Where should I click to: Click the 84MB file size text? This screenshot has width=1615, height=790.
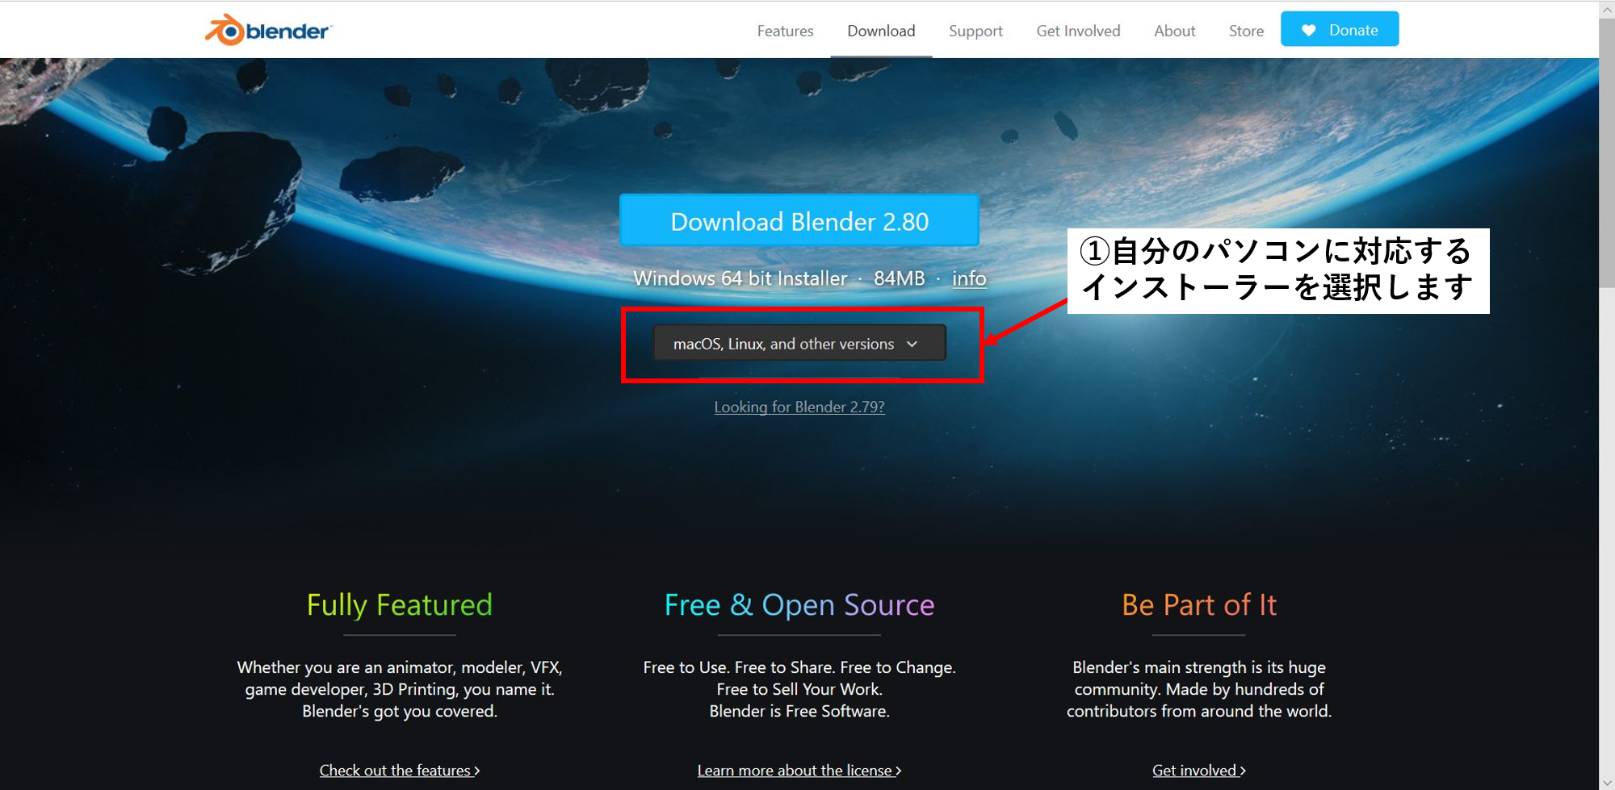900,278
